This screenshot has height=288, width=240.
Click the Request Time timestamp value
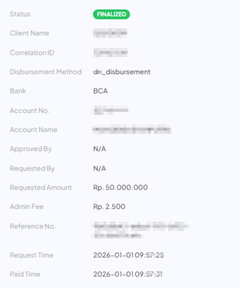(128, 255)
